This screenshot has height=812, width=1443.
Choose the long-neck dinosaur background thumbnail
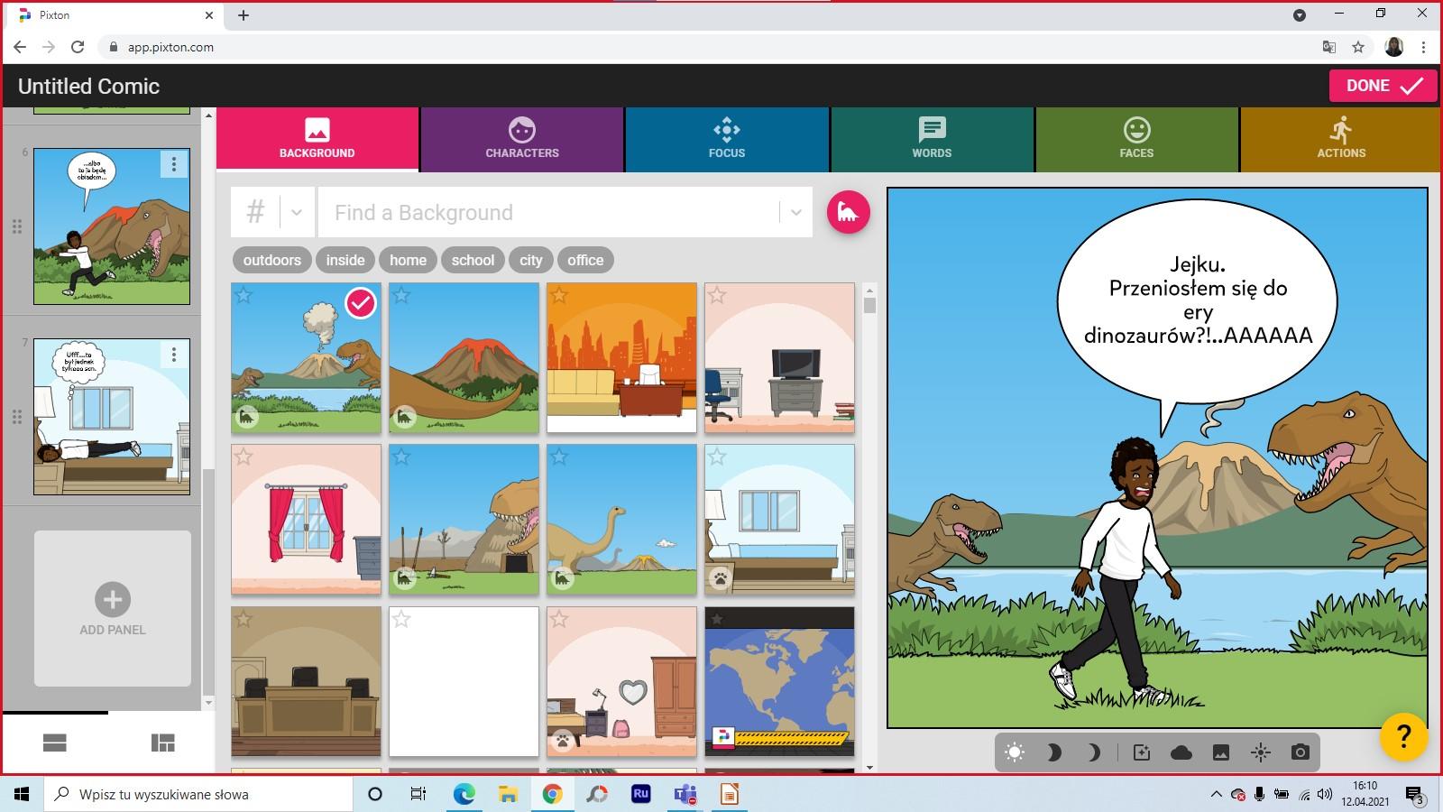621,520
